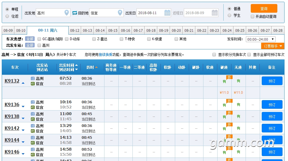Expand K9144 train details arrow
The width and height of the screenshot is (288, 161).
coord(23,142)
